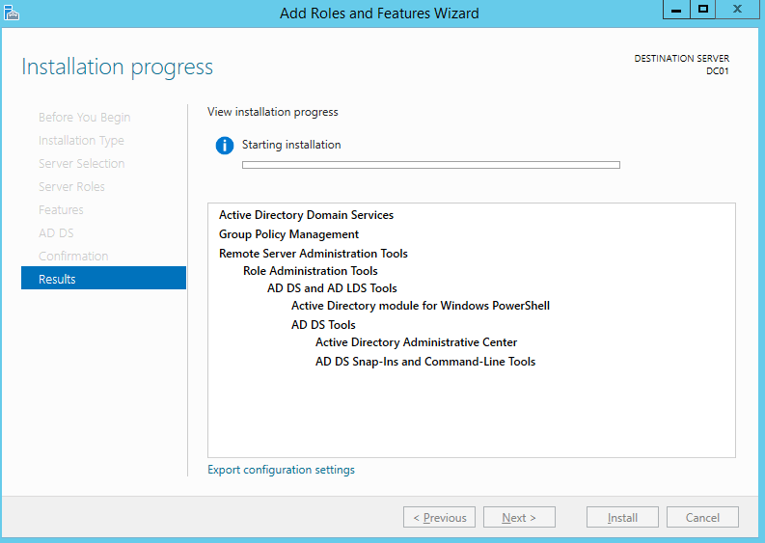Select Active Directory module for Windows PowerShell
The width and height of the screenshot is (765, 543).
coord(421,306)
